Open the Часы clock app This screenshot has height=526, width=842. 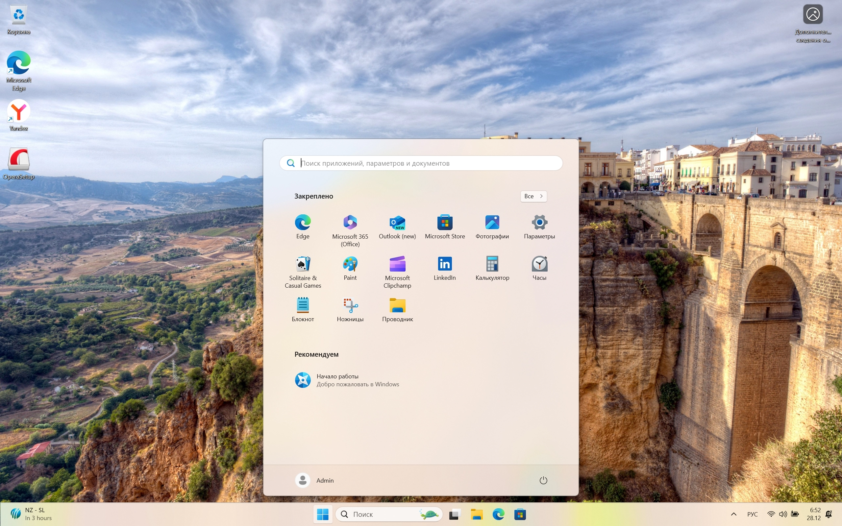(539, 264)
